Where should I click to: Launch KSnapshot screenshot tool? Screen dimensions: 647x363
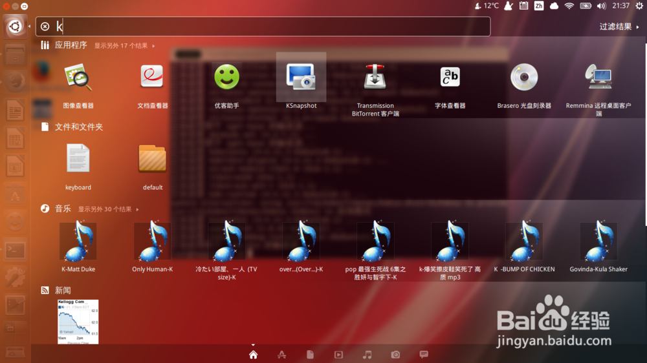(x=301, y=78)
